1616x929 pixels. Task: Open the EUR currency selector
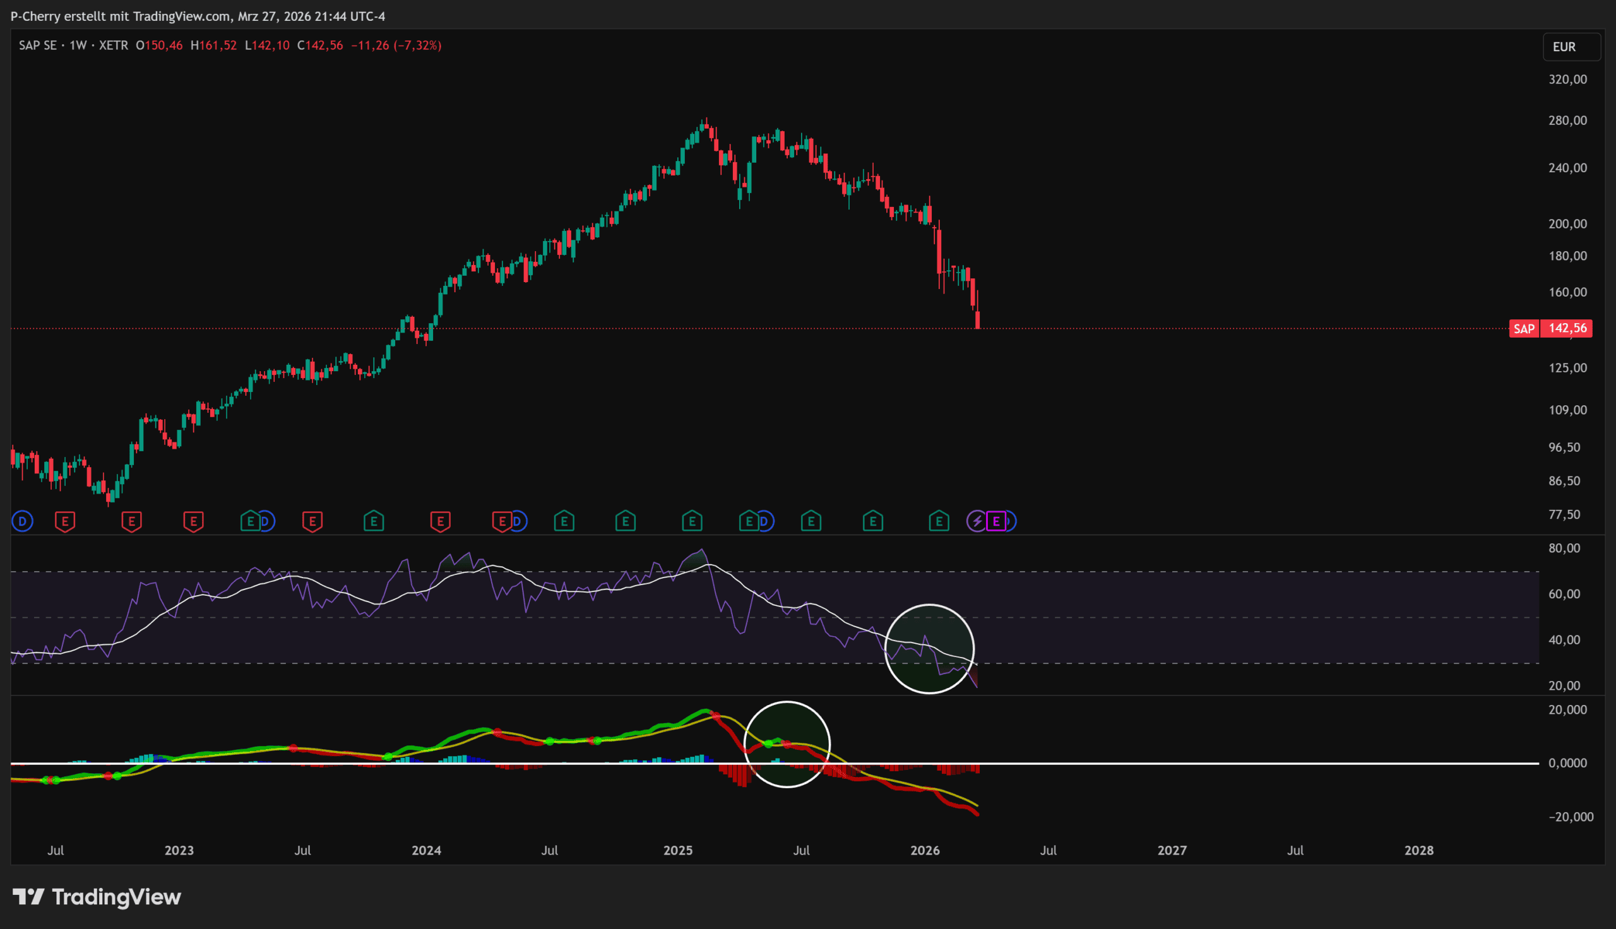(1571, 47)
